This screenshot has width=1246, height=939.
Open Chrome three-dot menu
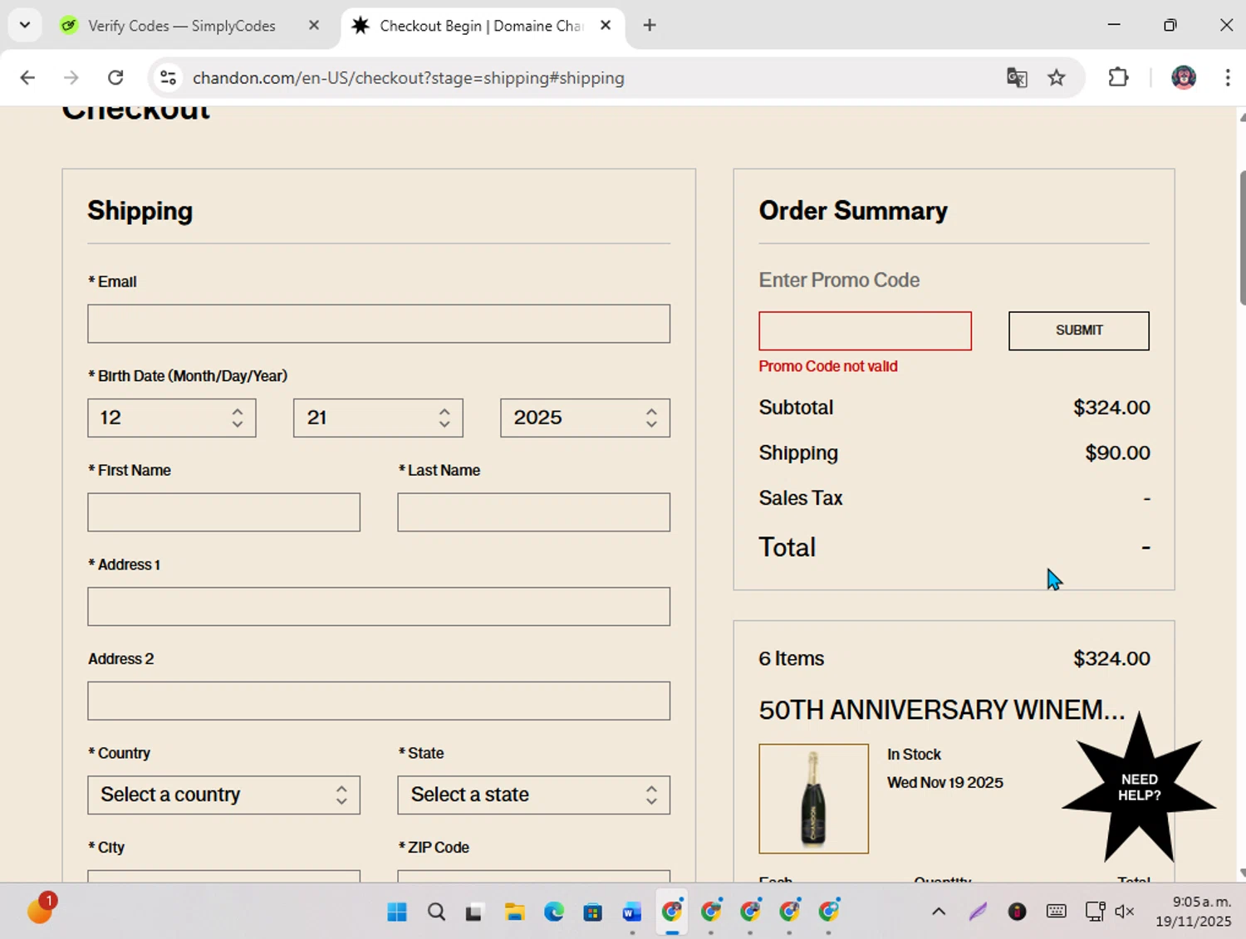tap(1228, 77)
